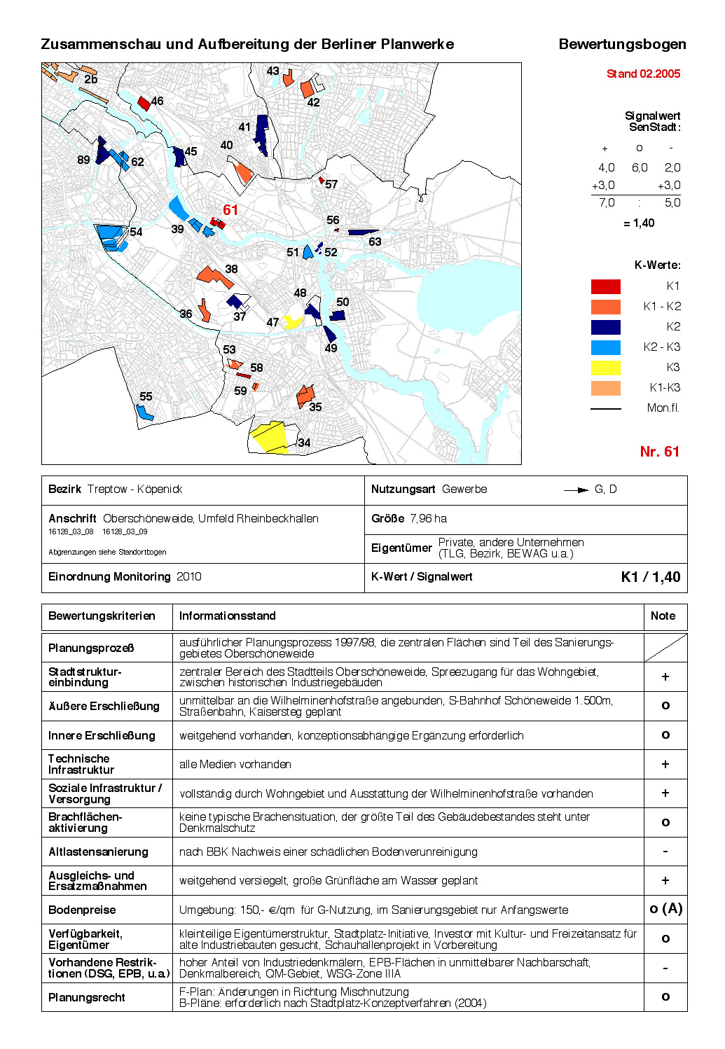This screenshot has width=725, height=1049.
Task: Select the red site label 61 on map
Action: [230, 210]
